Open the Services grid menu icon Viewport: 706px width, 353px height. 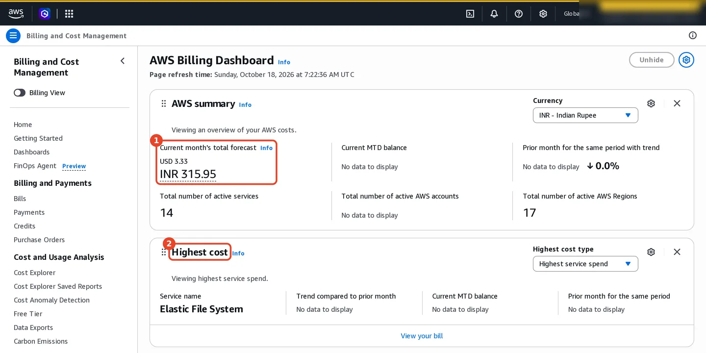69,14
